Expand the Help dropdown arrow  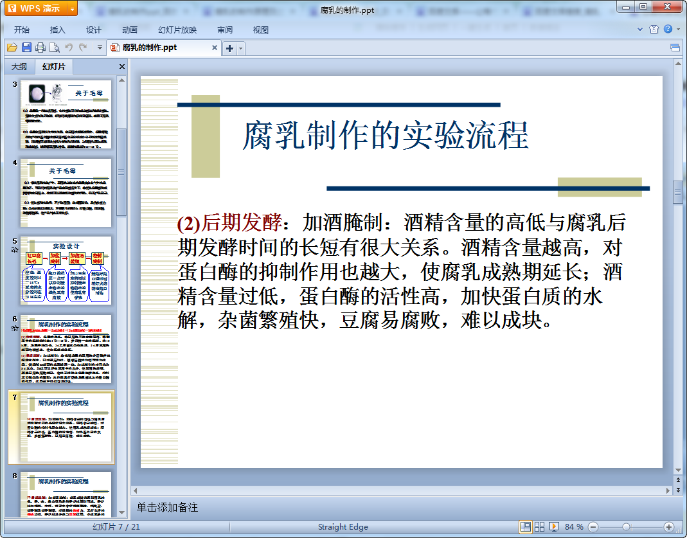(x=679, y=30)
